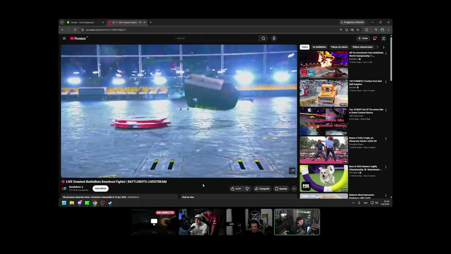Select the Peleas de robots filter chip

(339, 47)
